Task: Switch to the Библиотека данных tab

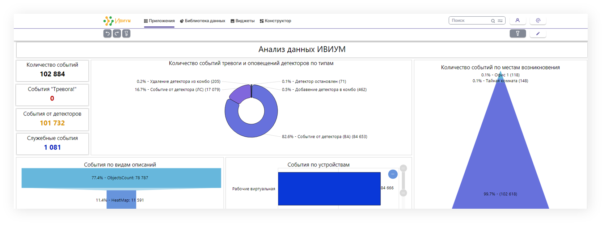Action: 203,21
